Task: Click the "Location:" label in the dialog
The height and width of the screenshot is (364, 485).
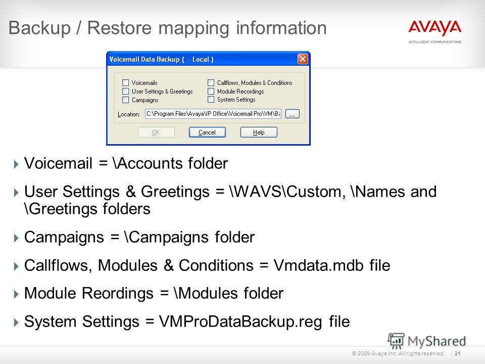Action: pyautogui.click(x=129, y=114)
